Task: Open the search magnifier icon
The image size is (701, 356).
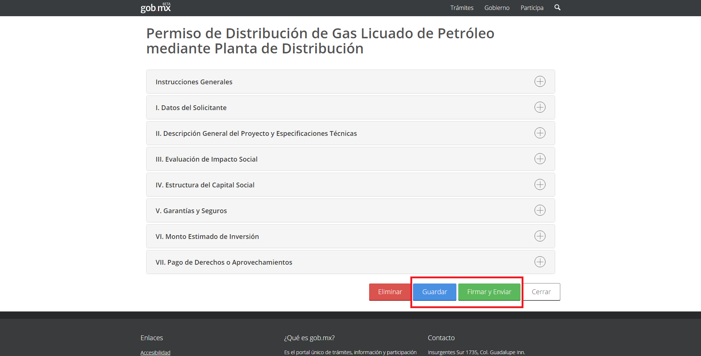Action: (557, 7)
